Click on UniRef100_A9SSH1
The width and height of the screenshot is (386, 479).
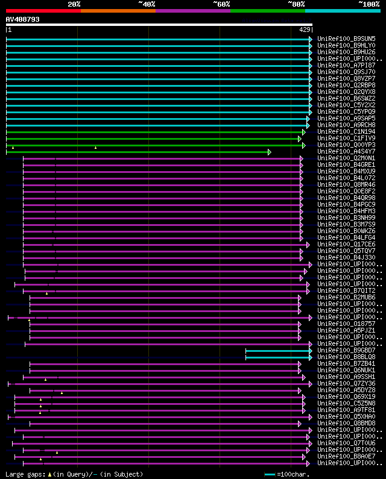[x=346, y=377]
